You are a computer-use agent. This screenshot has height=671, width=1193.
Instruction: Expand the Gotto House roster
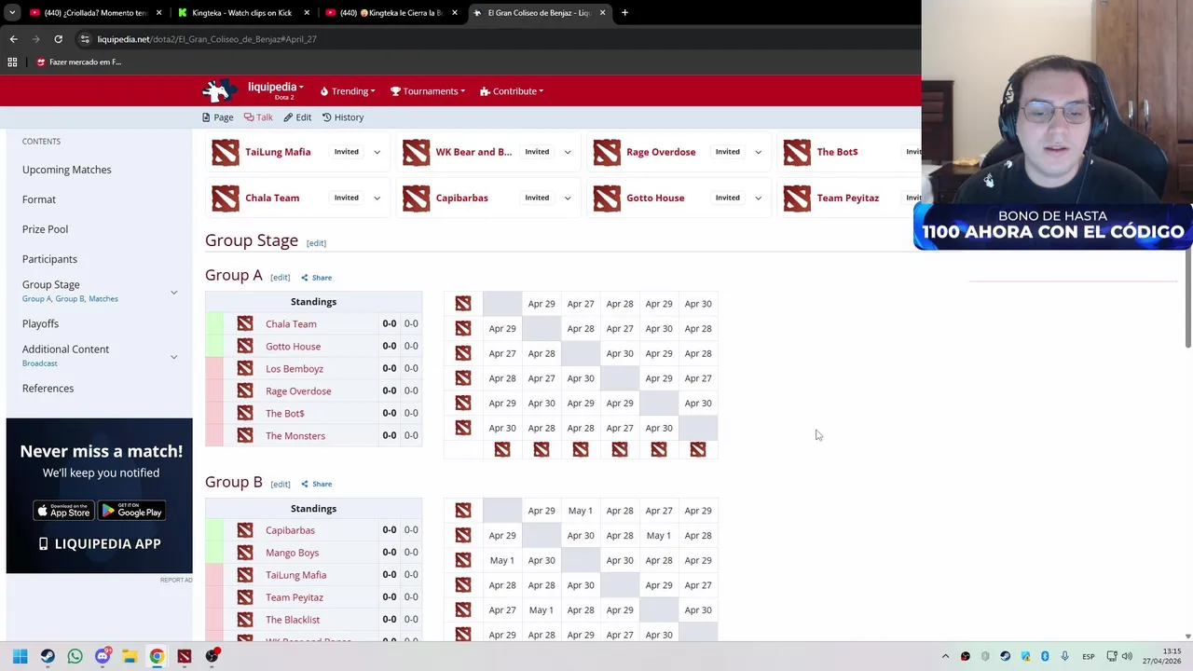tap(758, 198)
